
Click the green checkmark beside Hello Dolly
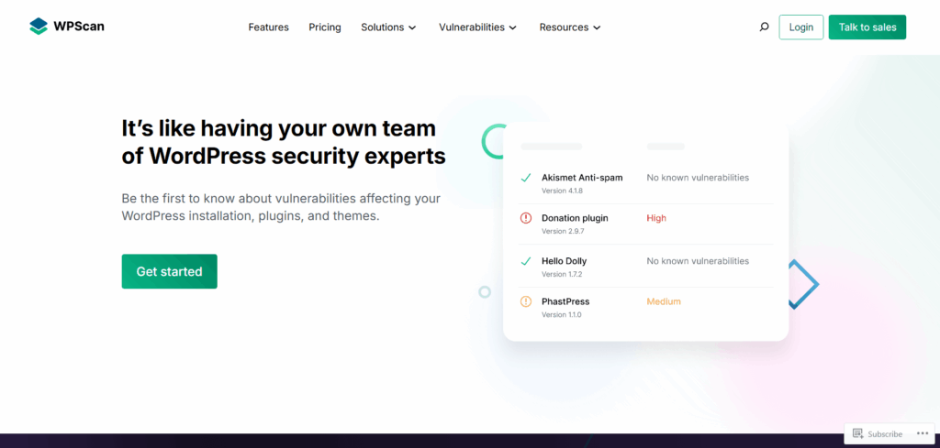click(526, 261)
